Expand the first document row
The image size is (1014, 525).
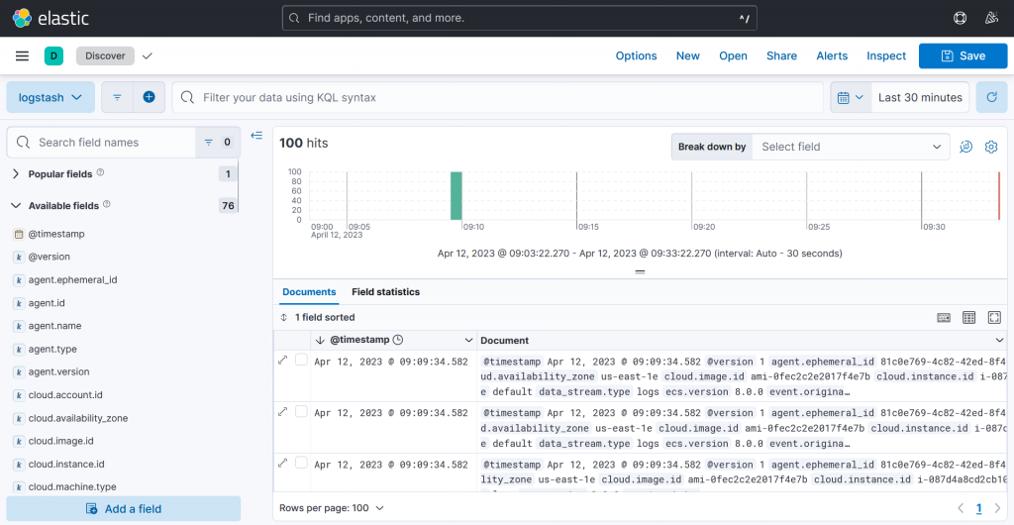[x=282, y=361]
